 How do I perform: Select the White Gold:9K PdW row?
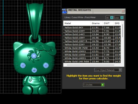click(92, 48)
